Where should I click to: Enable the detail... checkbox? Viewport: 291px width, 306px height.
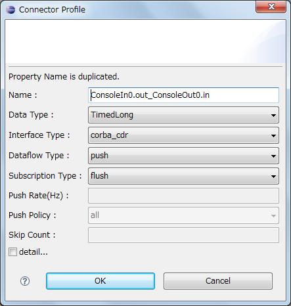[12, 251]
